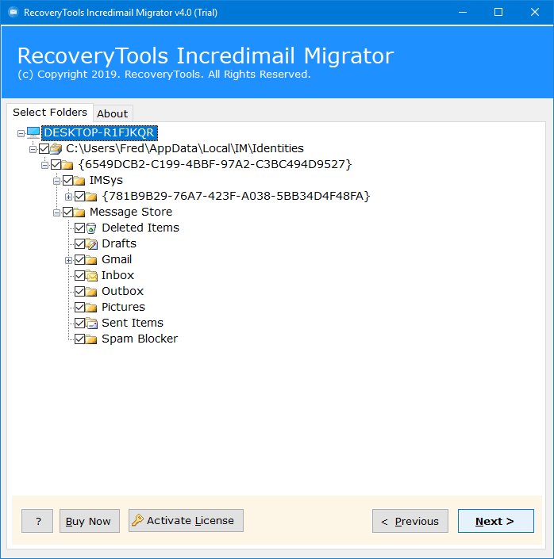The image size is (554, 559).
Task: Uncheck the Message Store checkbox
Action: coord(67,212)
